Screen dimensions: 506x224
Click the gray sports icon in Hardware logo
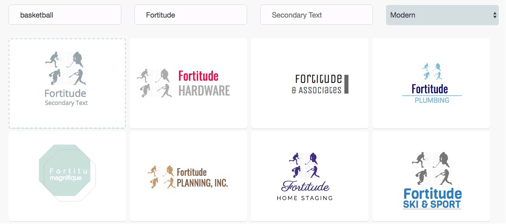155,83
